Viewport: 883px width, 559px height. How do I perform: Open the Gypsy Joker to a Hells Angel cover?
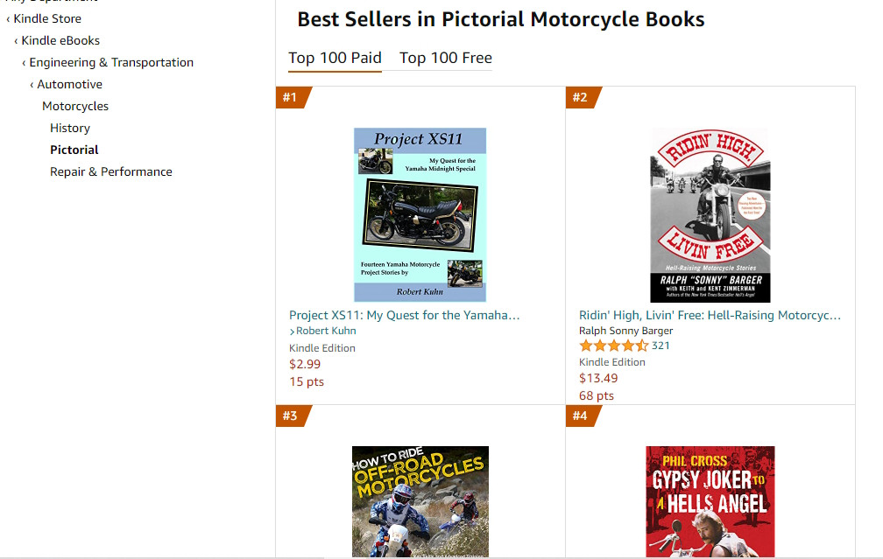pyautogui.click(x=710, y=501)
